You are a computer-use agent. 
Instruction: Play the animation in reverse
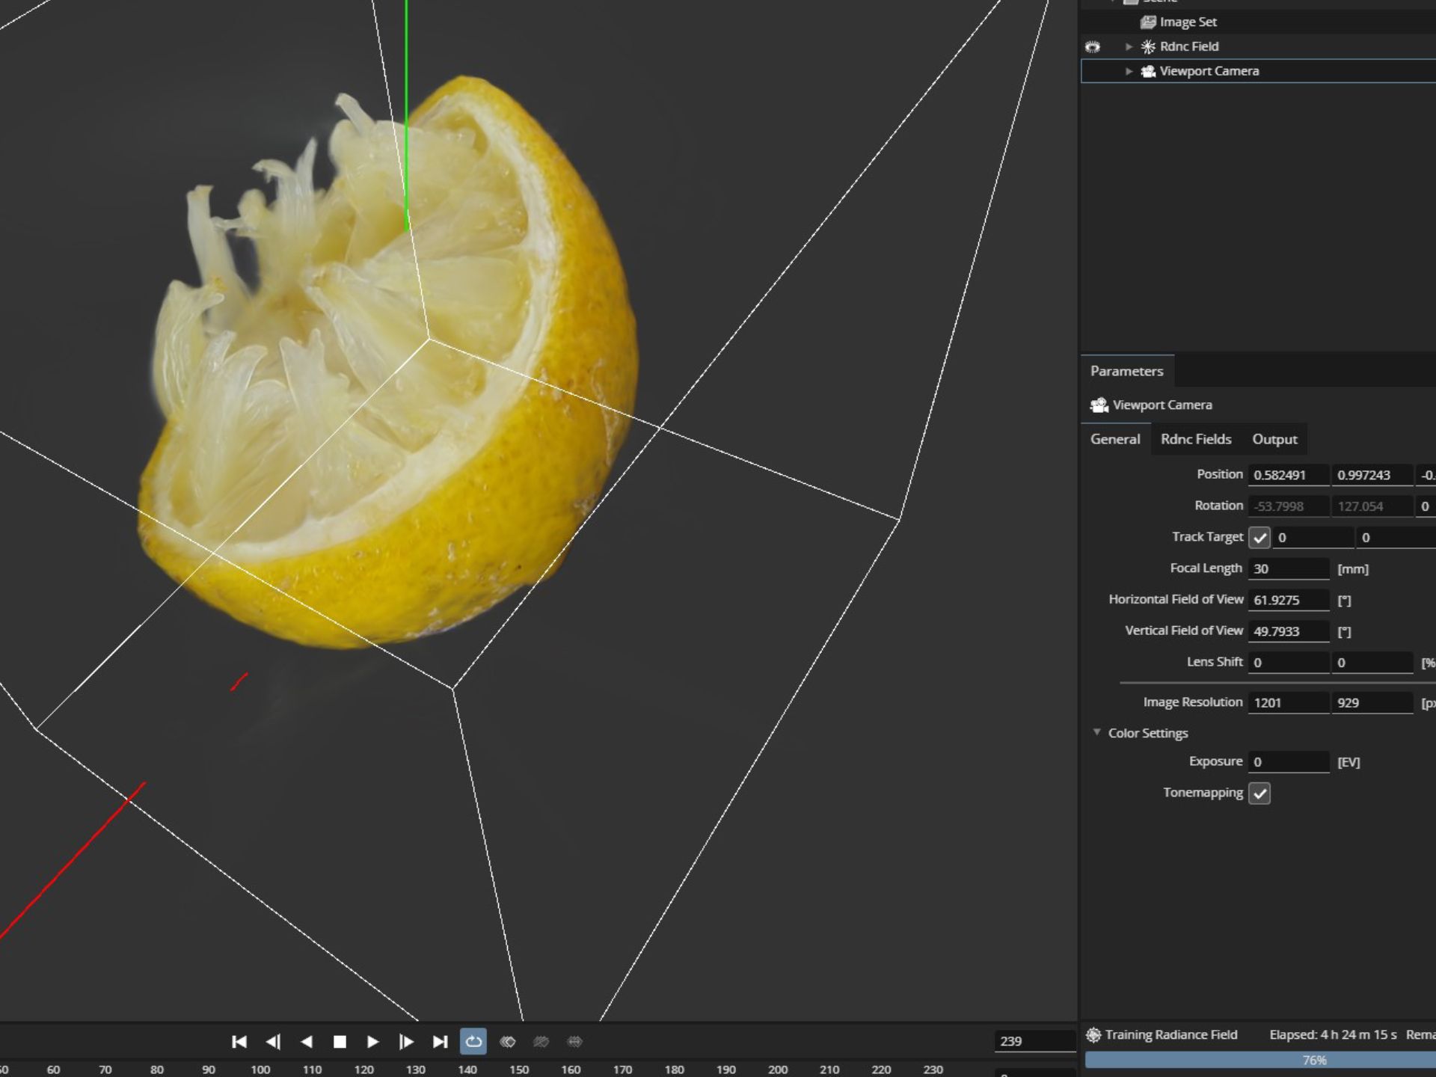[x=307, y=1041]
